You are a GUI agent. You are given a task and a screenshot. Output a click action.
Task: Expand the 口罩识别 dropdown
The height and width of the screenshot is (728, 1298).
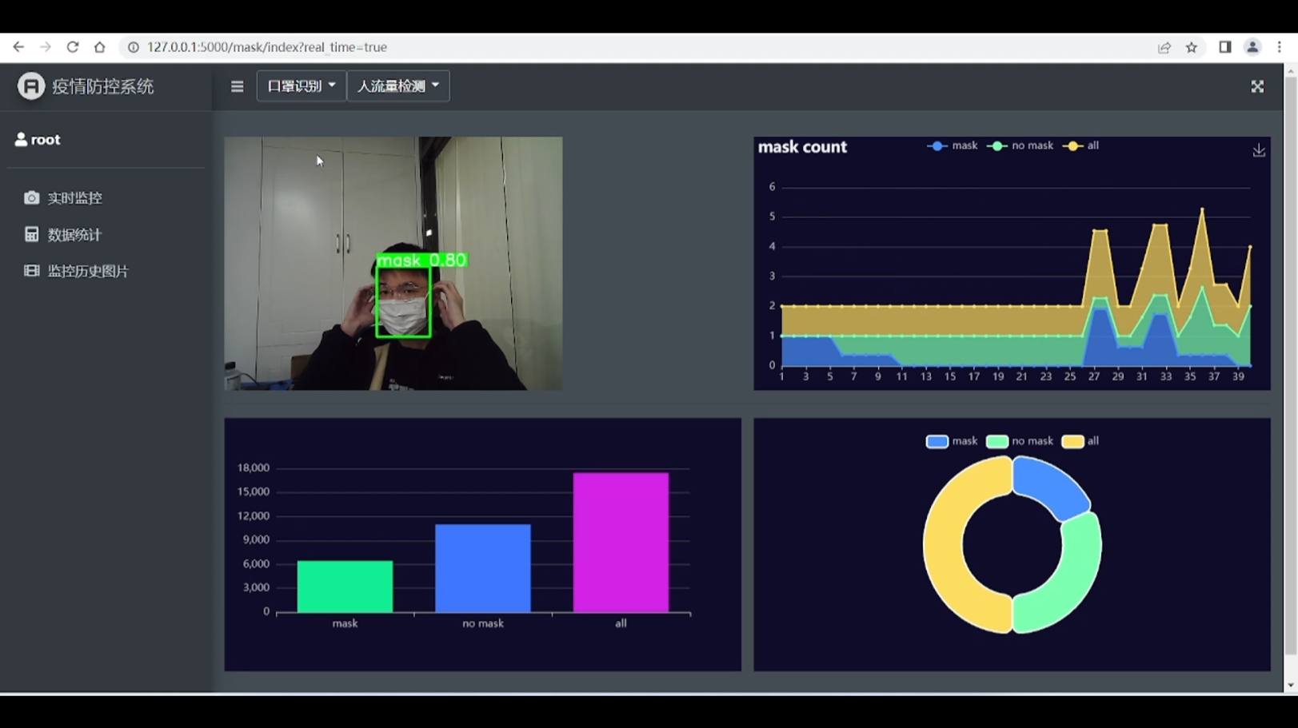[x=301, y=86]
